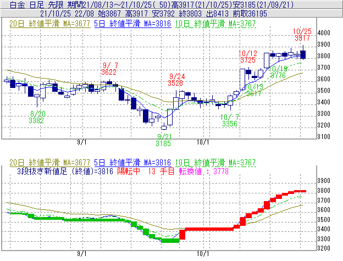Select the 10/19 3776 low label

[278, 72]
